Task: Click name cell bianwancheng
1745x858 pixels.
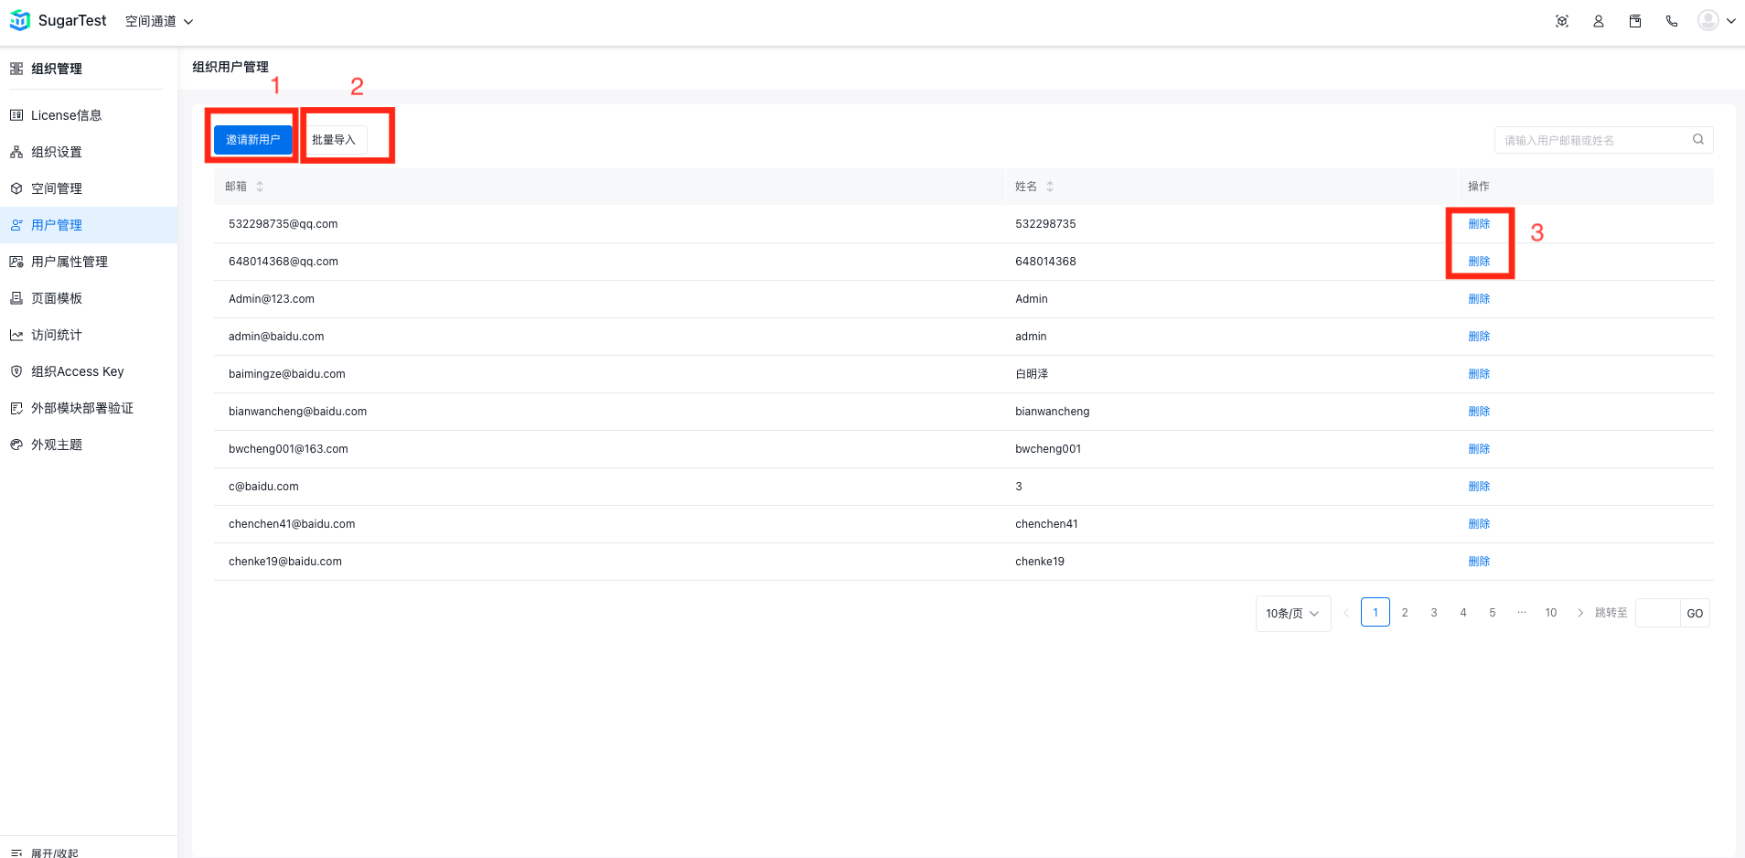Action: [x=1053, y=412]
